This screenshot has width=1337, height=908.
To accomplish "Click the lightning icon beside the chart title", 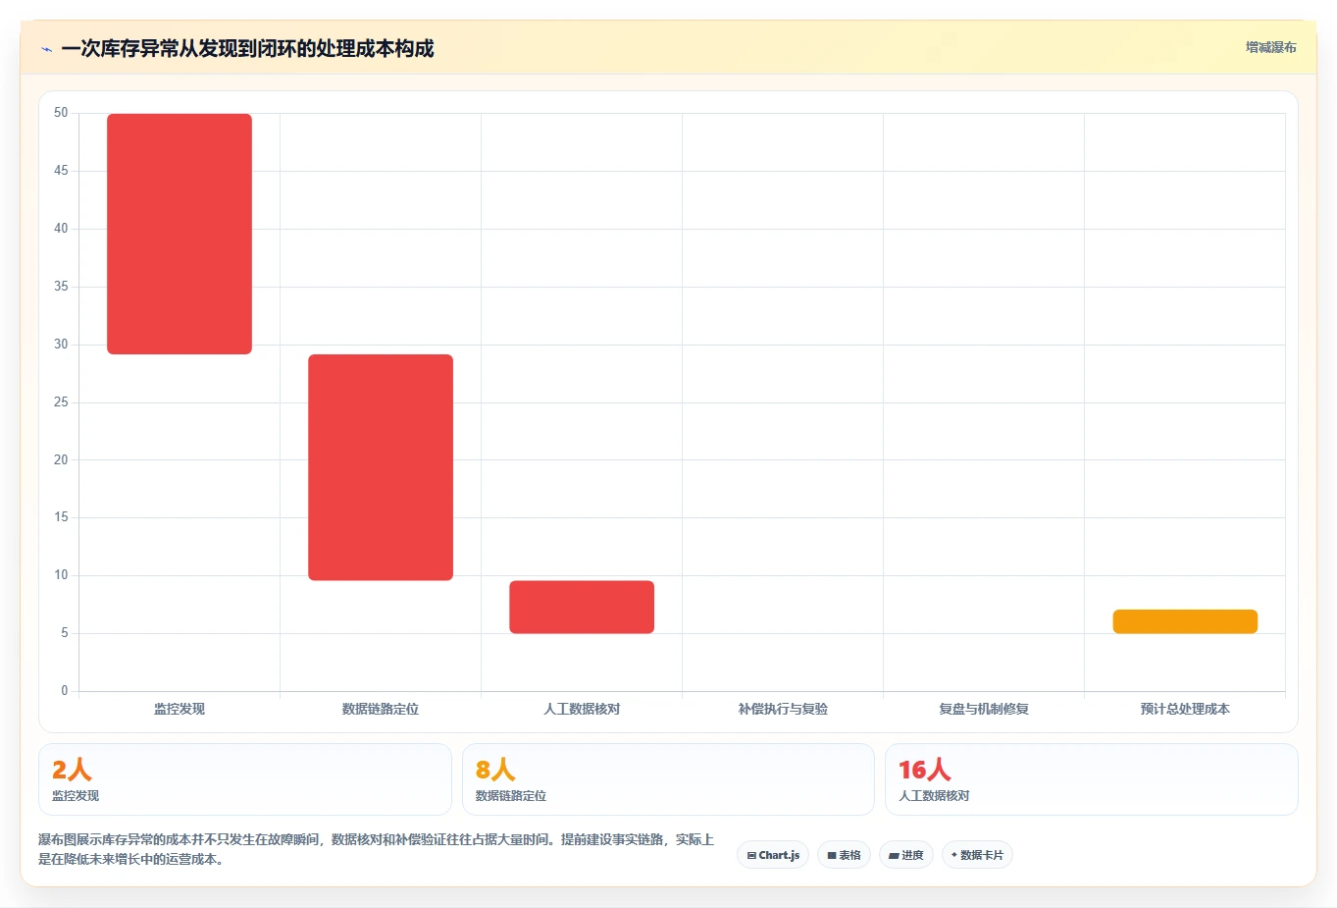I will 46,49.
